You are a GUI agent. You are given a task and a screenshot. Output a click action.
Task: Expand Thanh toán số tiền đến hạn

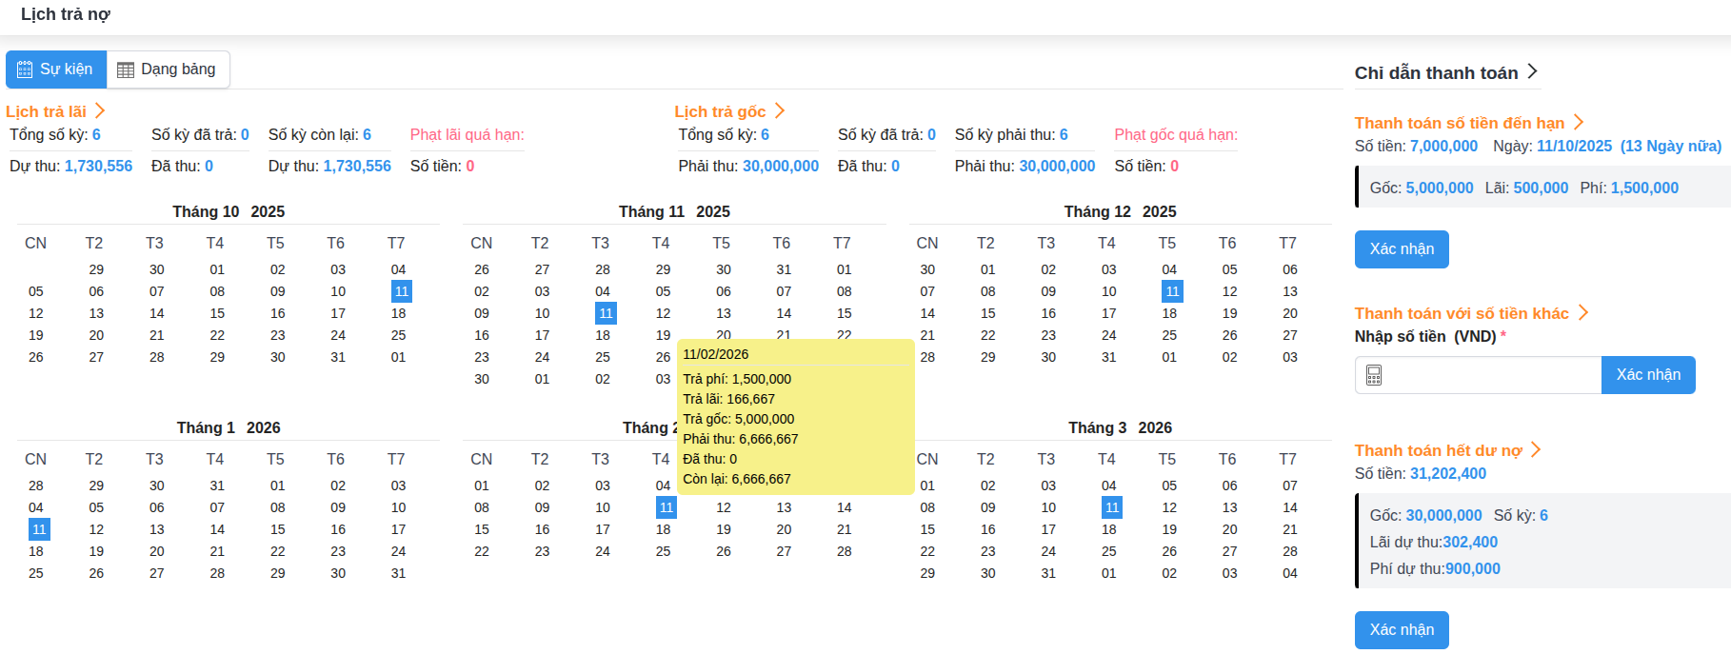tap(1579, 122)
